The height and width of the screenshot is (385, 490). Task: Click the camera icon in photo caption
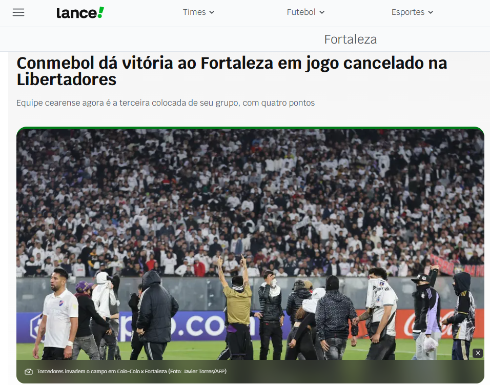29,372
